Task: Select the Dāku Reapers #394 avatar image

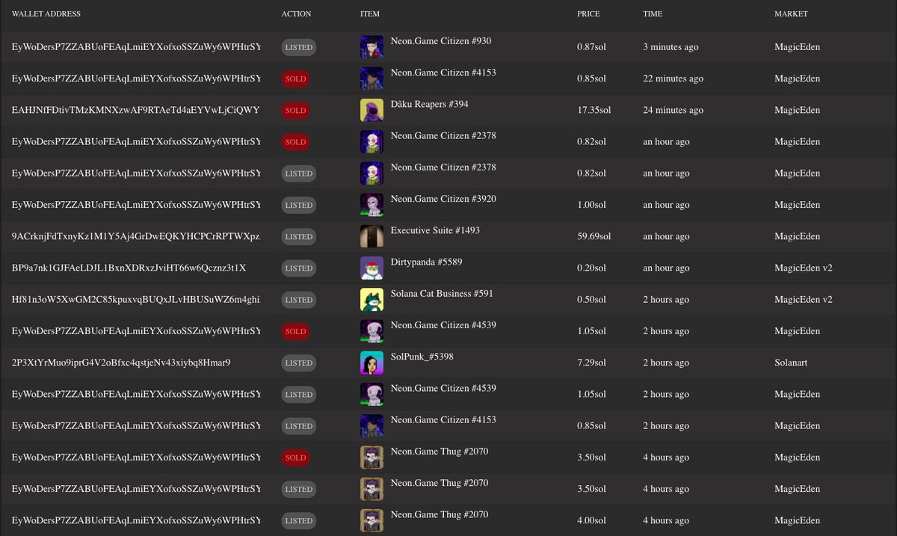Action: [x=372, y=110]
